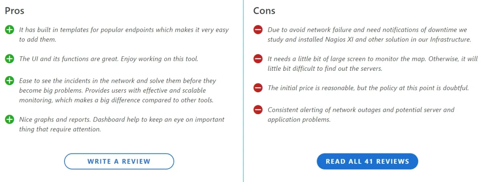Click the green plus icon next to UI functions pro

(x=10, y=59)
